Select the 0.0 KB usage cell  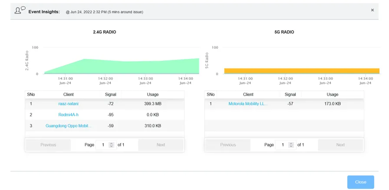(x=153, y=115)
